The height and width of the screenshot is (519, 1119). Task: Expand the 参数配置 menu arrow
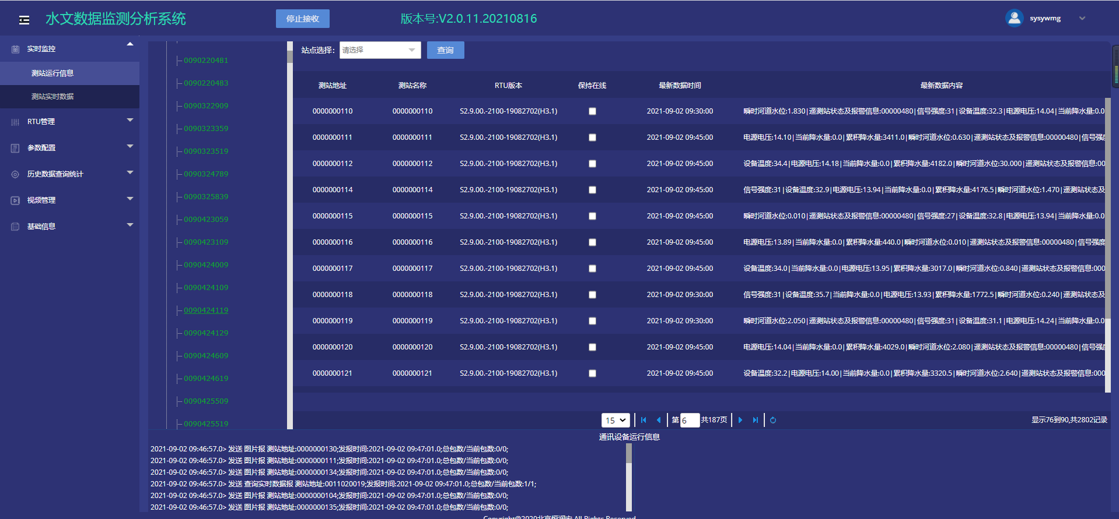(x=130, y=146)
